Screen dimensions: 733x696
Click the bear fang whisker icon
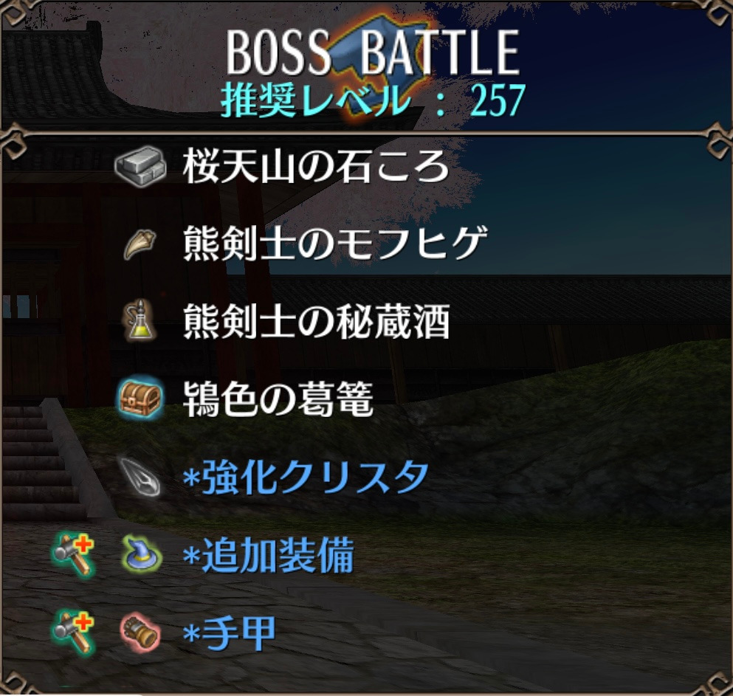pyautogui.click(x=140, y=244)
